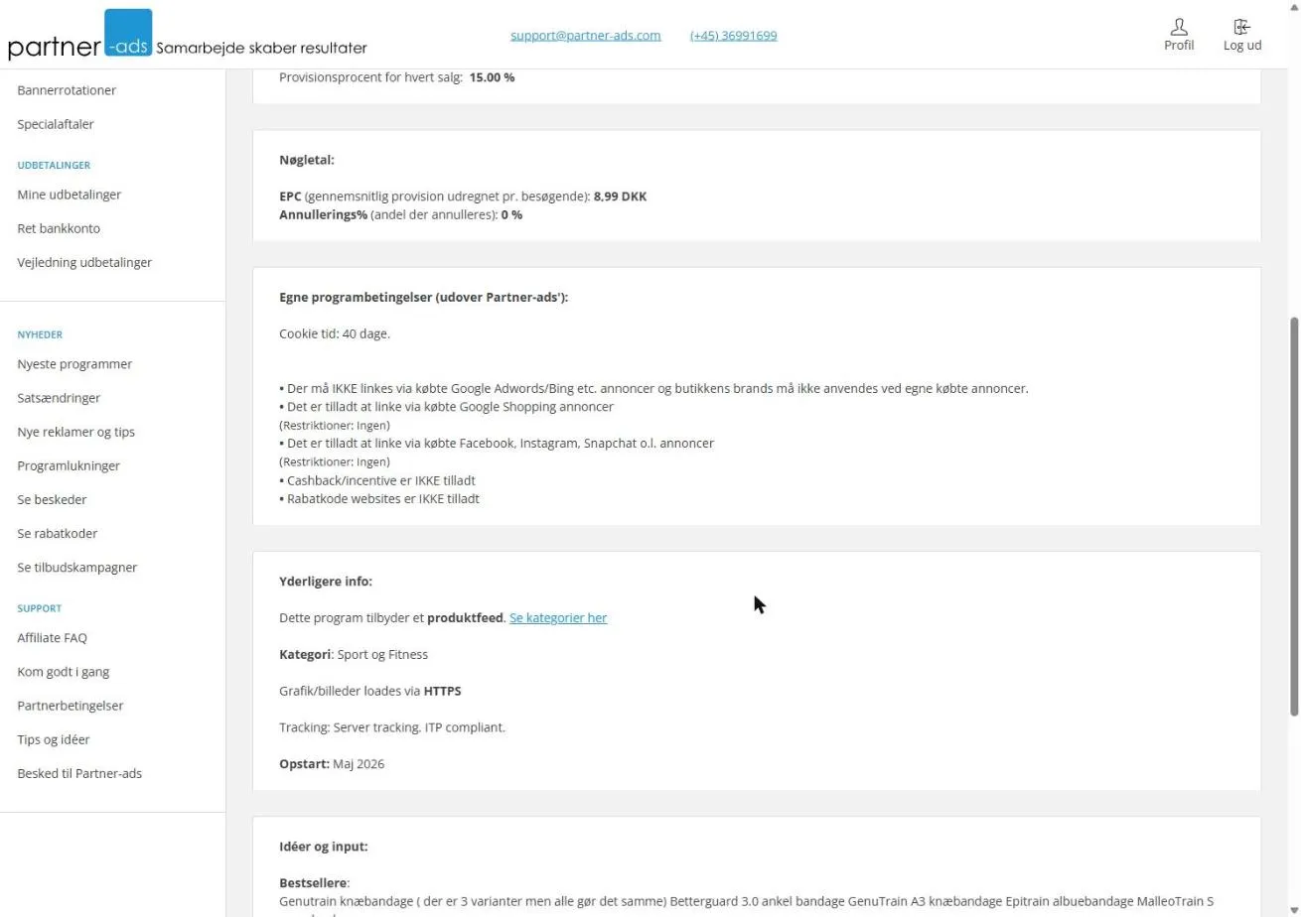Viewport: 1301px width, 917px height.
Task: Open Besked til Partner-ads
Action: 79,773
